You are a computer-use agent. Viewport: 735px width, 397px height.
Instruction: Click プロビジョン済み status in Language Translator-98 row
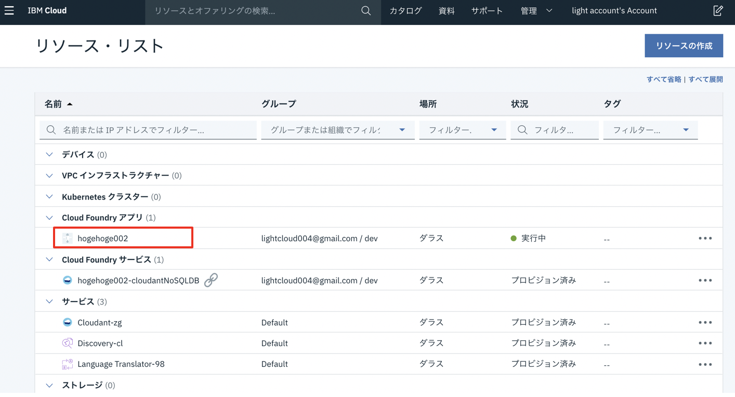(x=543, y=364)
